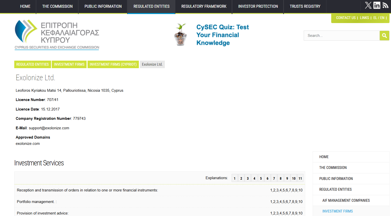Click the exolonize.com approved domain
This screenshot has width=391, height=216.
[x=28, y=144]
